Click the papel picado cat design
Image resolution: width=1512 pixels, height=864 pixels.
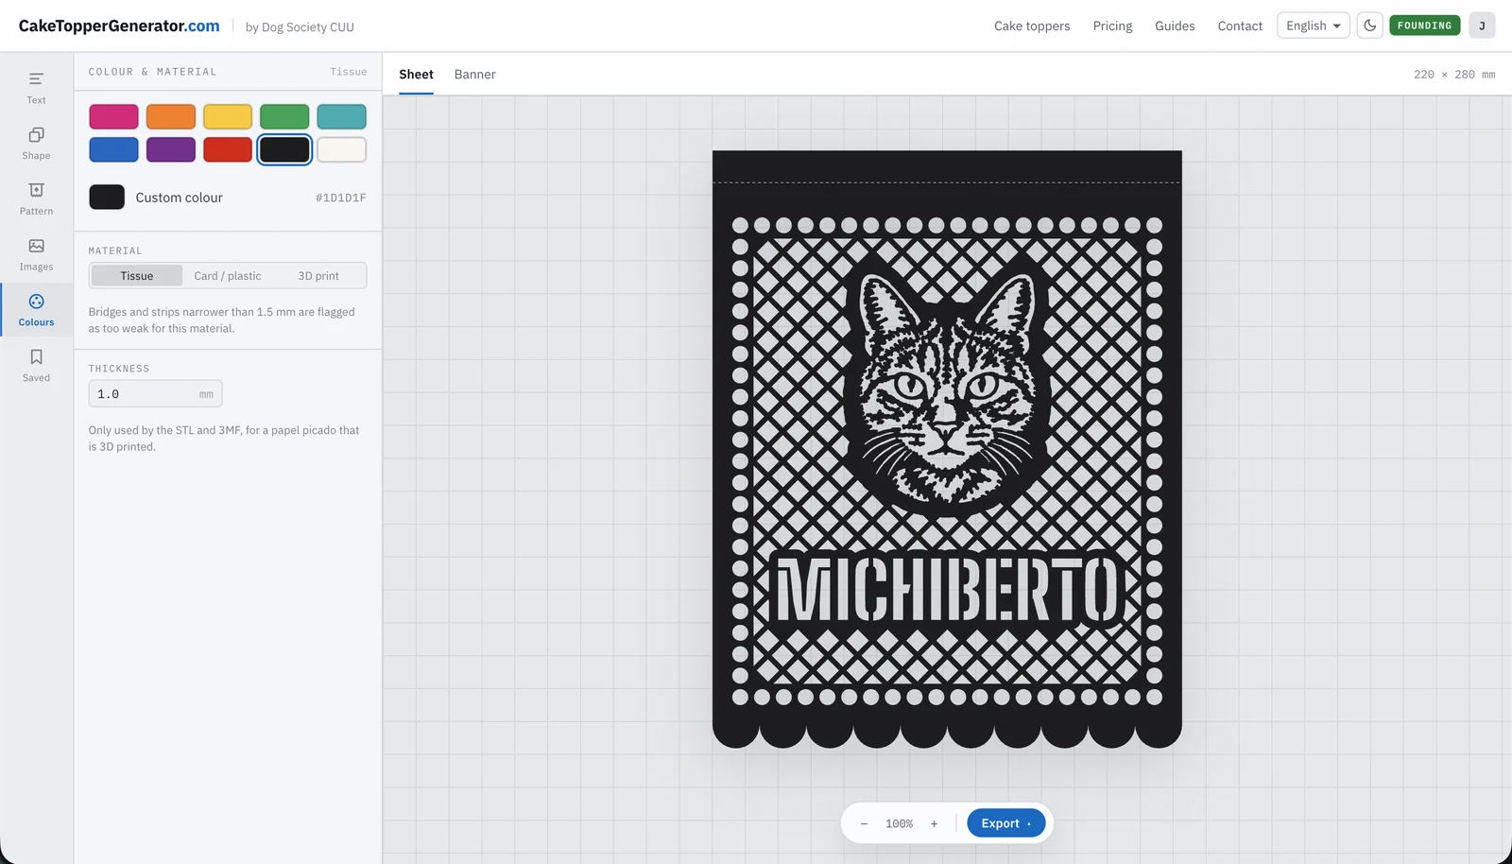[947, 450]
